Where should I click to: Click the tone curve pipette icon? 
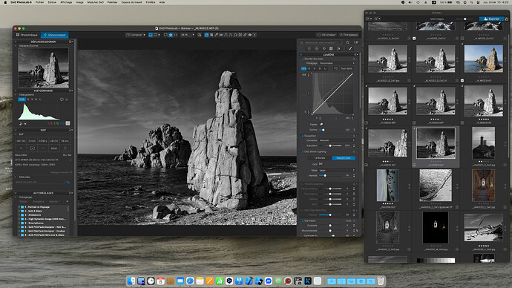[321, 125]
